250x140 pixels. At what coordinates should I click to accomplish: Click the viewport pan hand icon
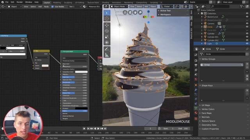(x=135, y=12)
